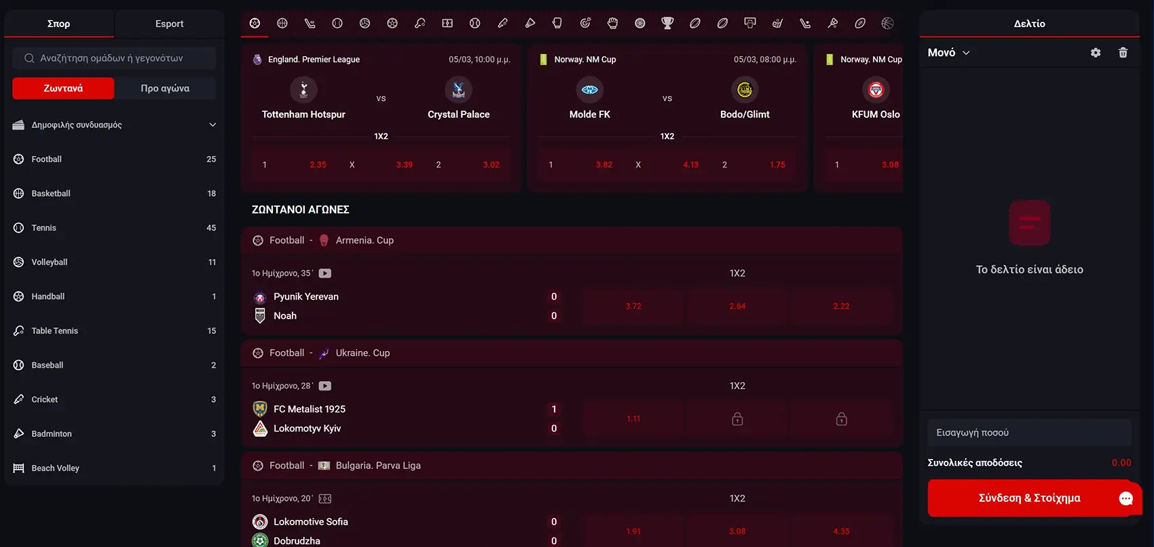This screenshot has width=1154, height=547.
Task: Open Bulgaria. Parva Liga league header
Action: pos(572,466)
